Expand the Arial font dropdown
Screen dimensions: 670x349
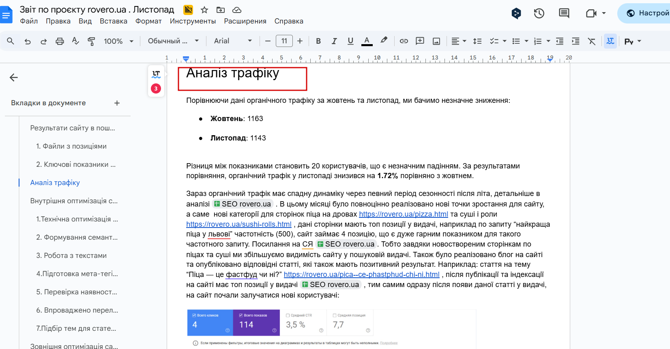click(233, 41)
